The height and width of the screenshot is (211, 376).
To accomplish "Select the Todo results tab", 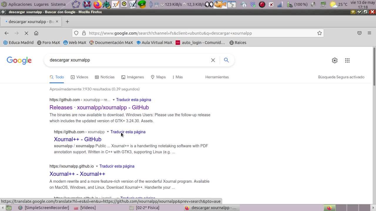I will 57,77.
